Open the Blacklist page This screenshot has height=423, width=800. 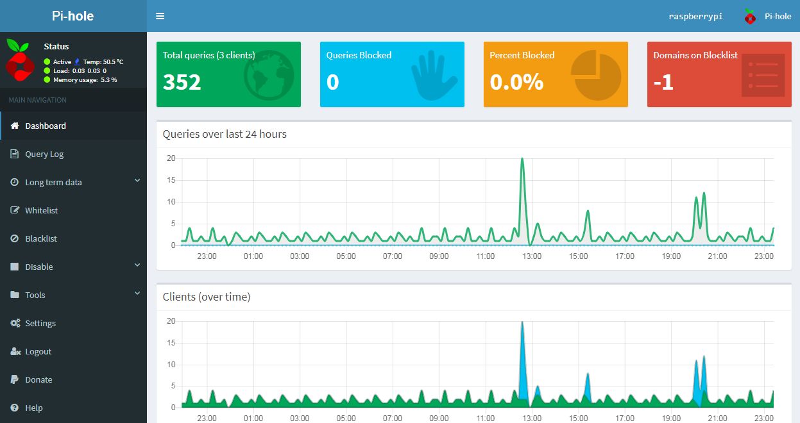[x=73, y=238]
